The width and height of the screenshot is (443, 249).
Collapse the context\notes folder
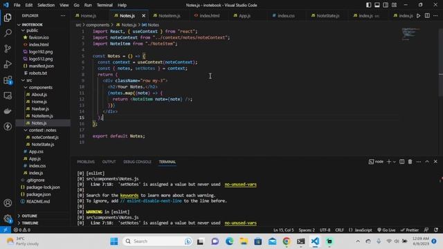tap(26, 130)
